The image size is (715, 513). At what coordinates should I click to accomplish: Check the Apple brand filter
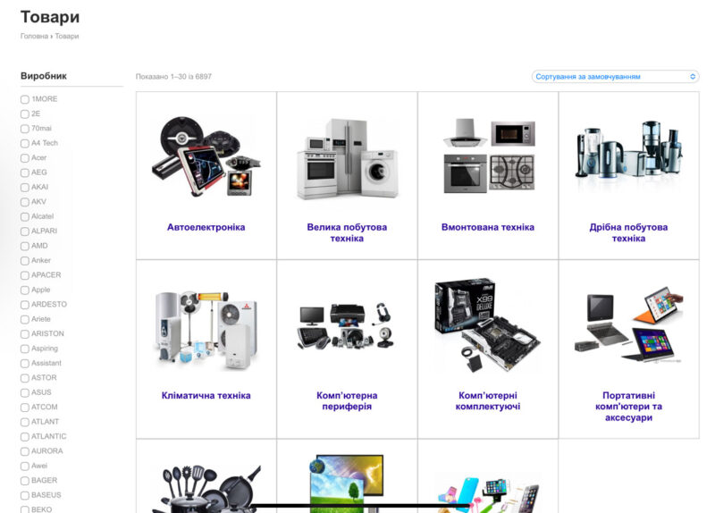pyautogui.click(x=25, y=290)
